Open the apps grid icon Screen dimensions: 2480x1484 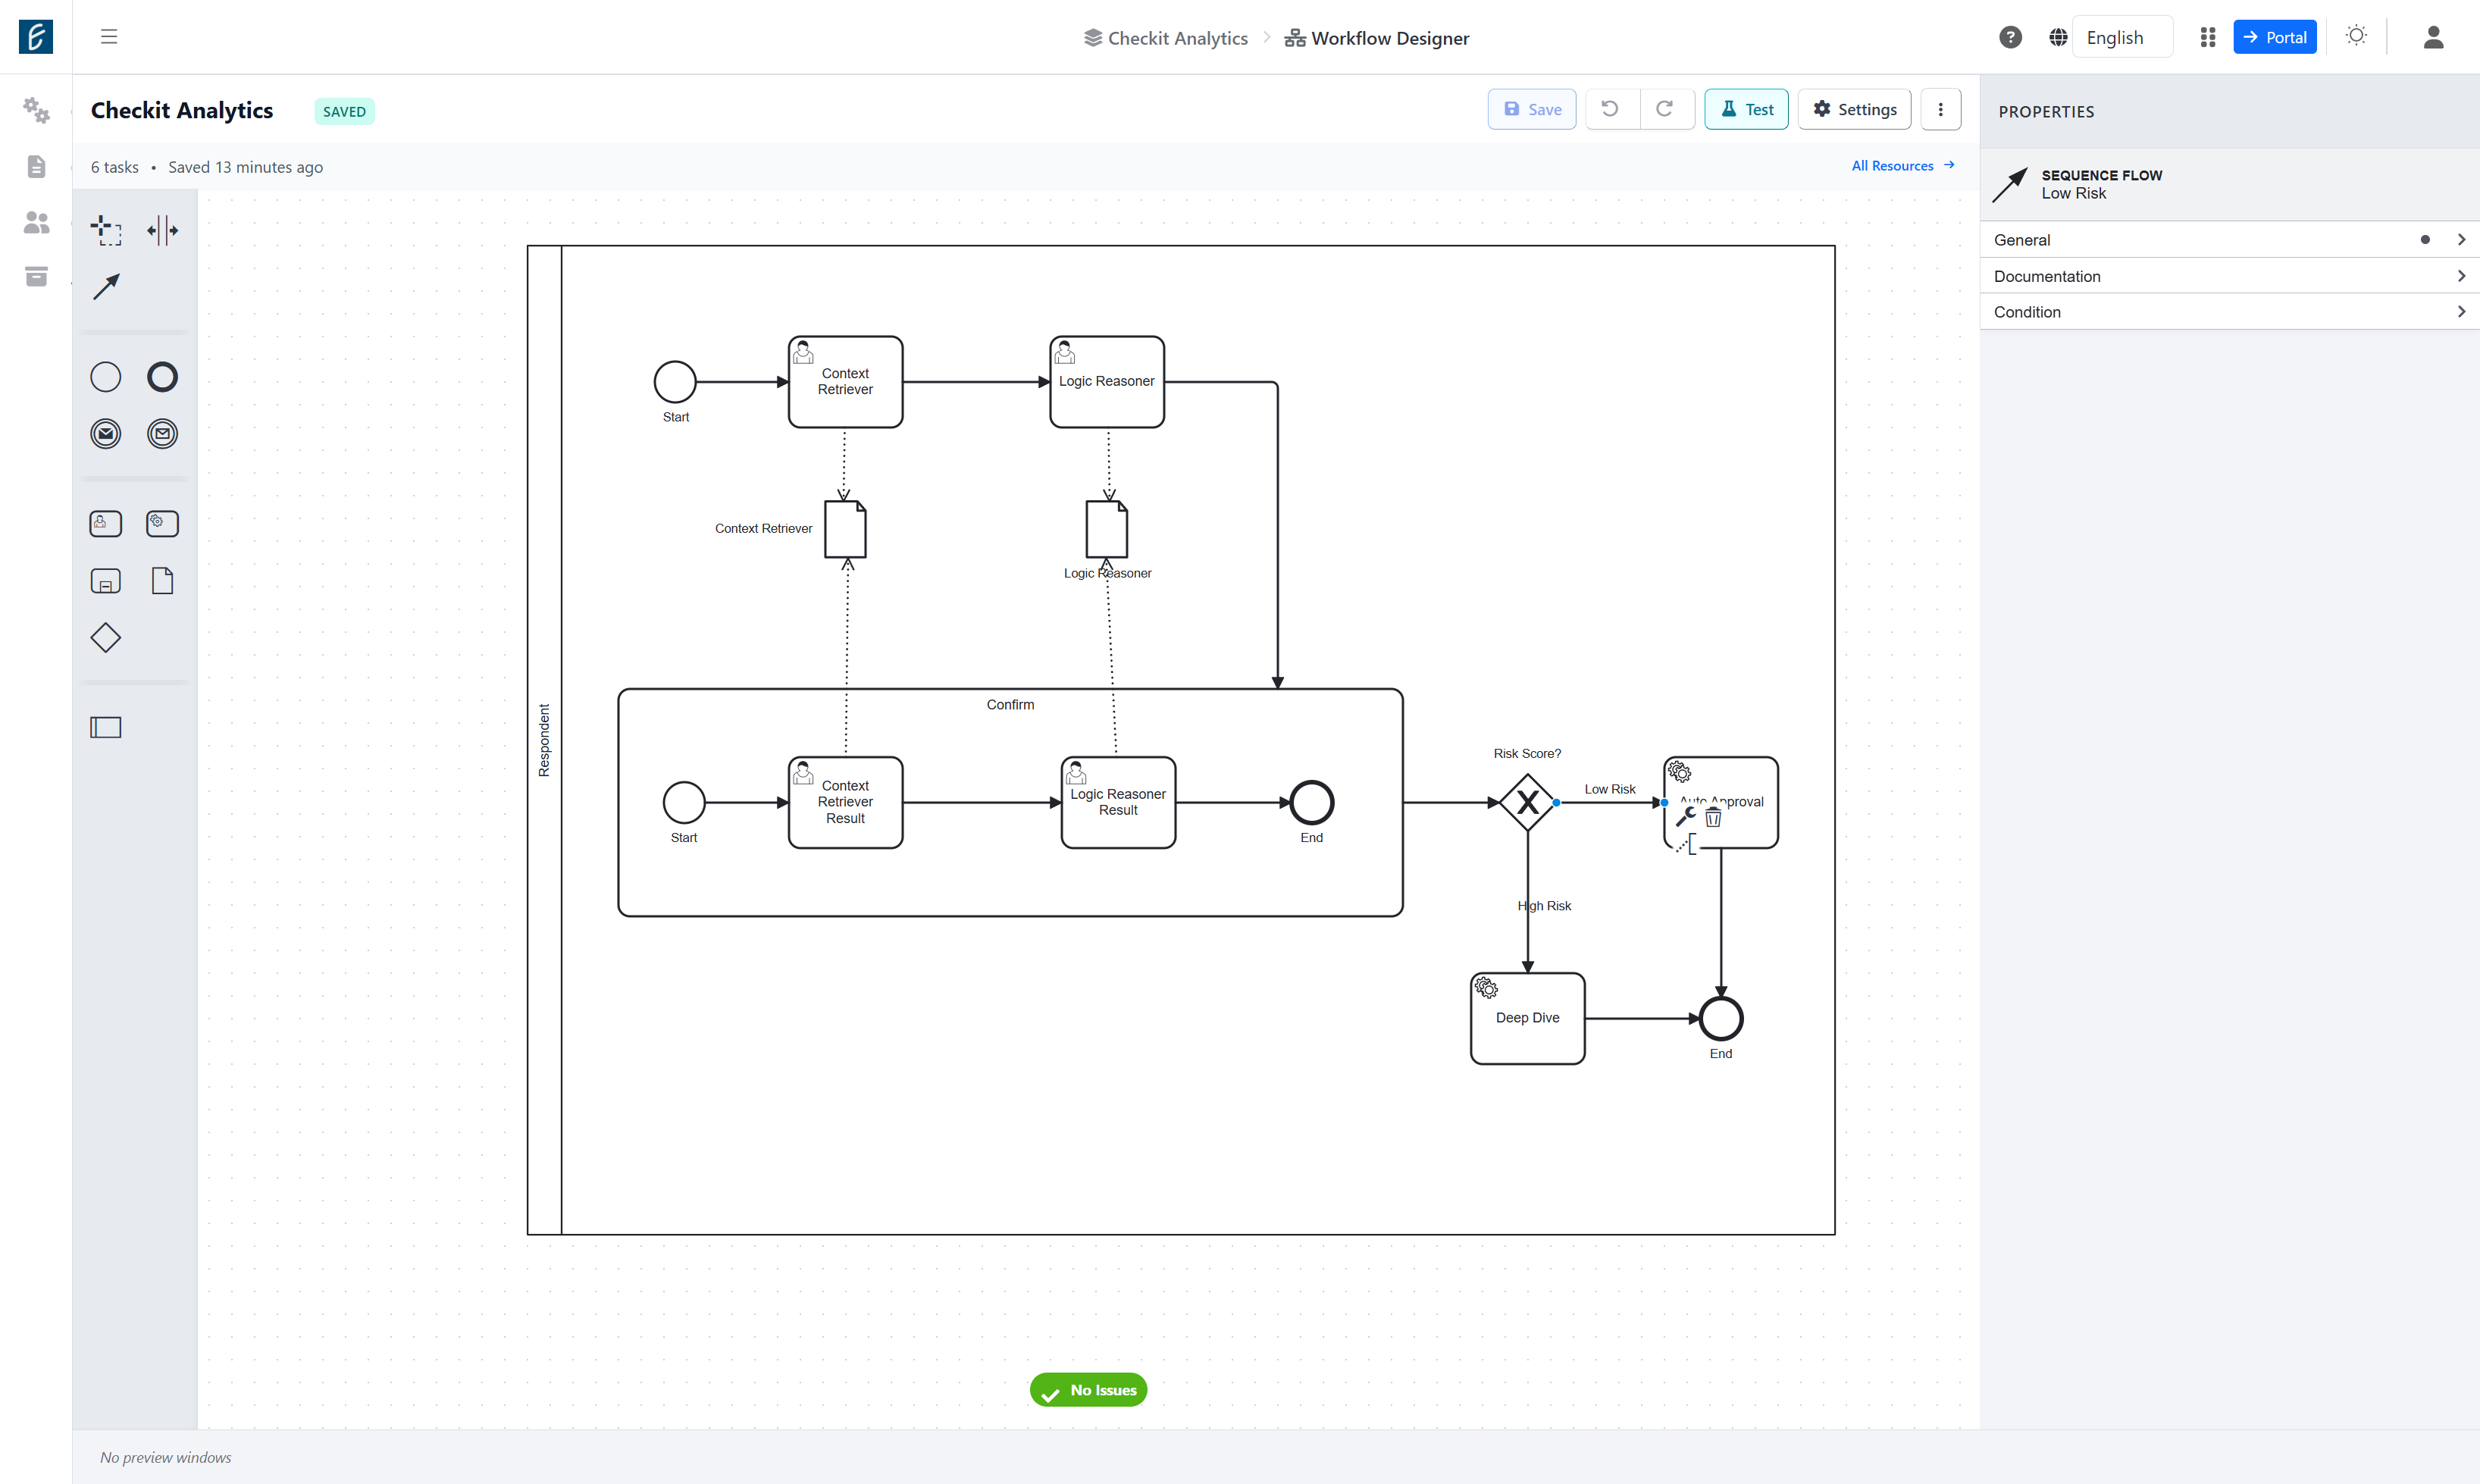point(2208,37)
